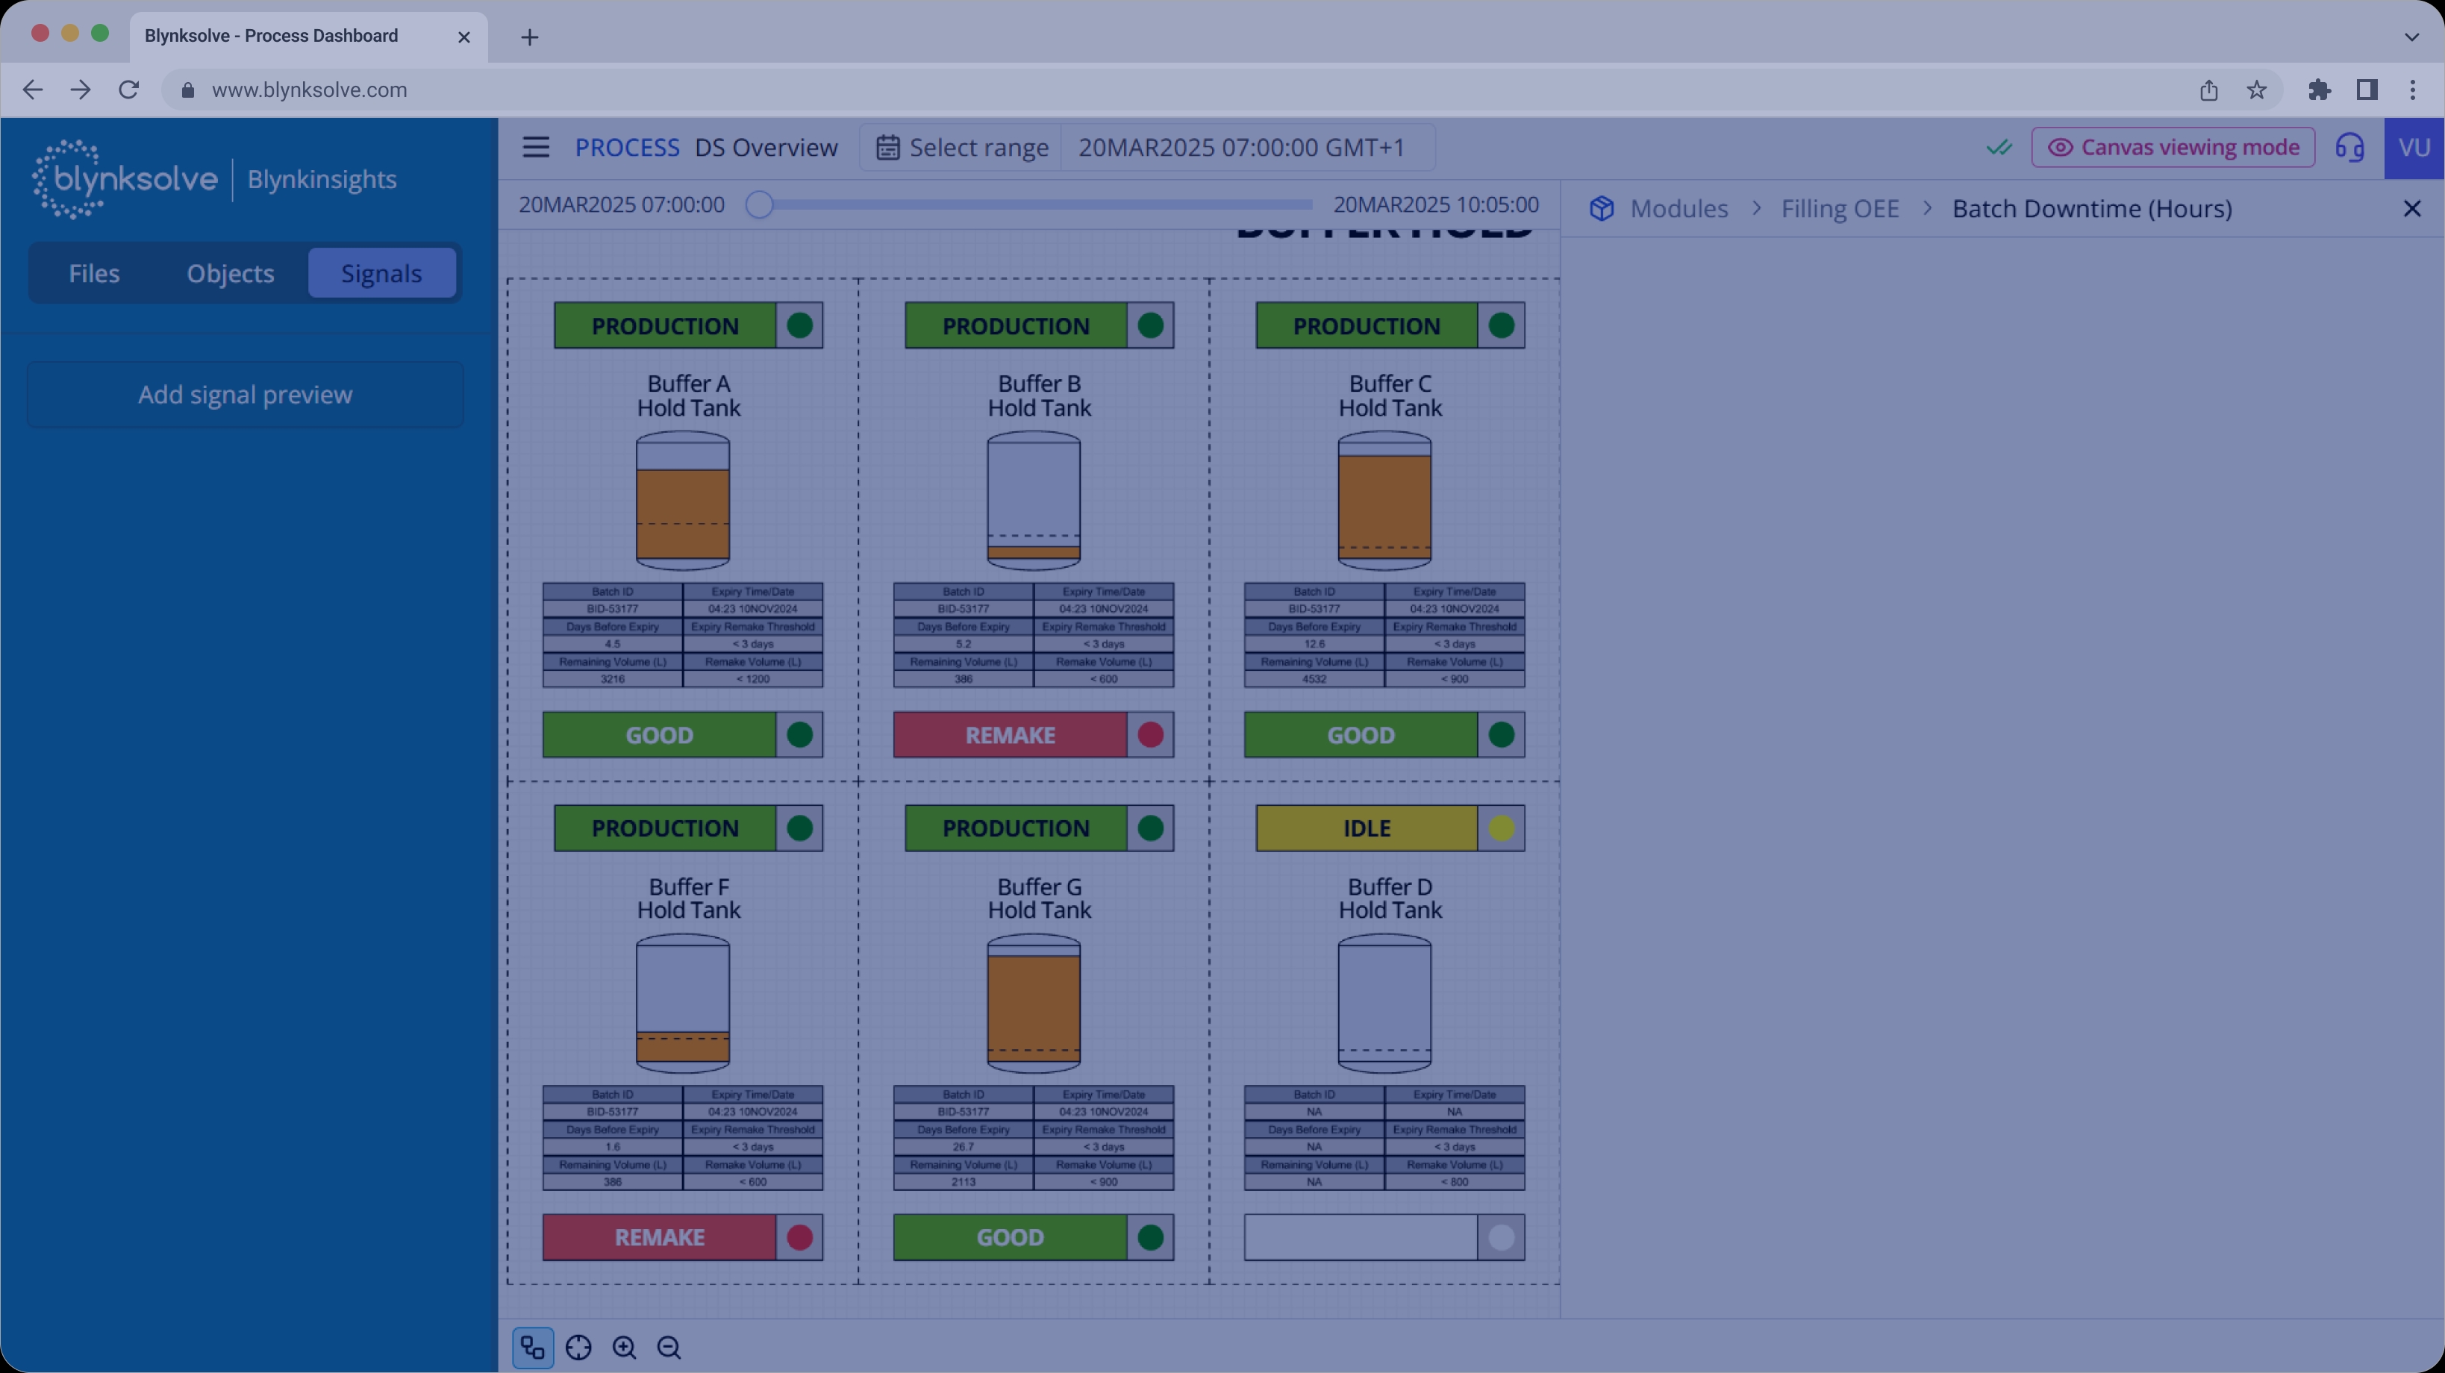Click the support headset icon
Viewport: 2445px width, 1373px height.
click(x=2350, y=147)
